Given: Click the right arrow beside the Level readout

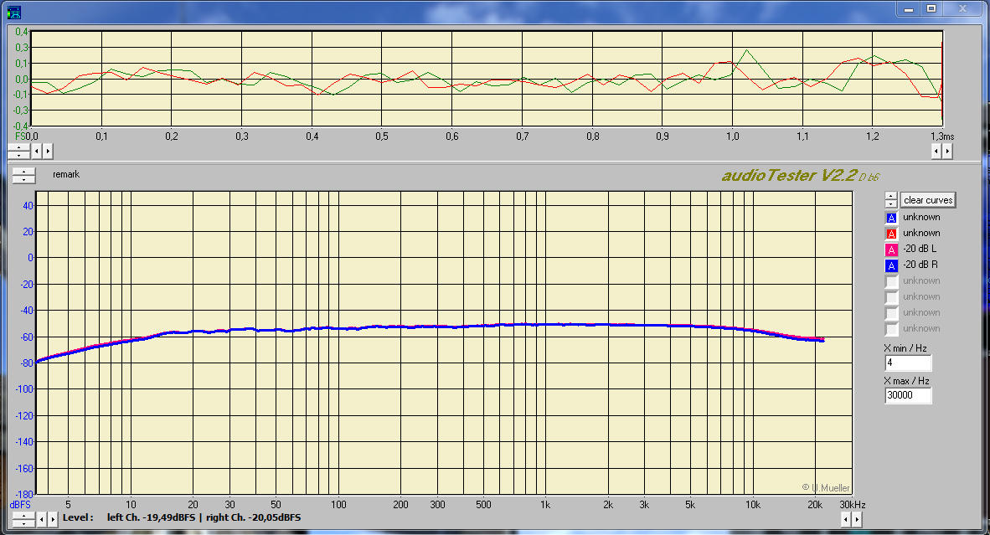Looking at the screenshot, I should 52,519.
